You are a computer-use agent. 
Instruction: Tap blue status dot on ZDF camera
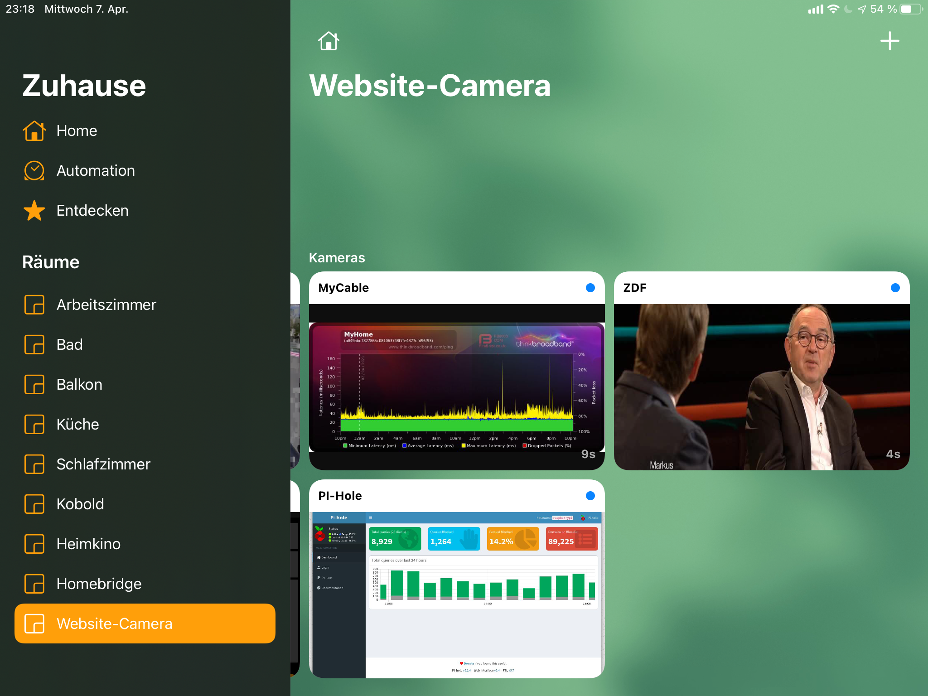[x=895, y=288]
